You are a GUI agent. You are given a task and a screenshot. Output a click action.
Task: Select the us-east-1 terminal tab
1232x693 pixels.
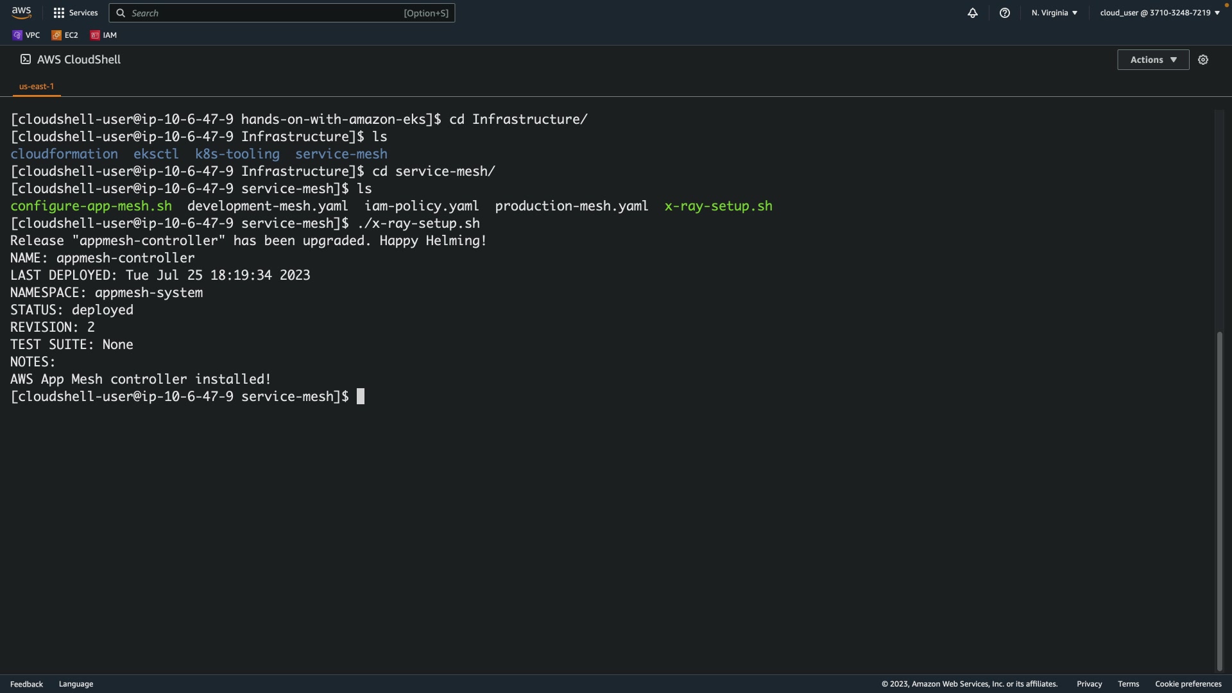click(37, 86)
